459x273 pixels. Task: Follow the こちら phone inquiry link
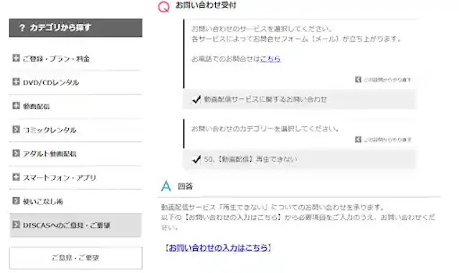[x=270, y=59]
